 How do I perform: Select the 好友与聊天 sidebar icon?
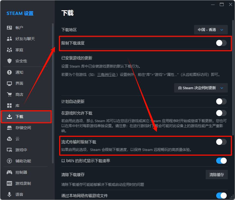9,39
